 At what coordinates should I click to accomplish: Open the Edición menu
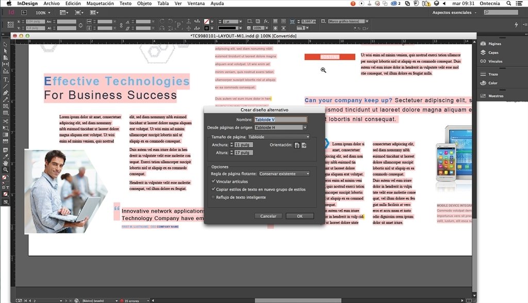pos(73,4)
